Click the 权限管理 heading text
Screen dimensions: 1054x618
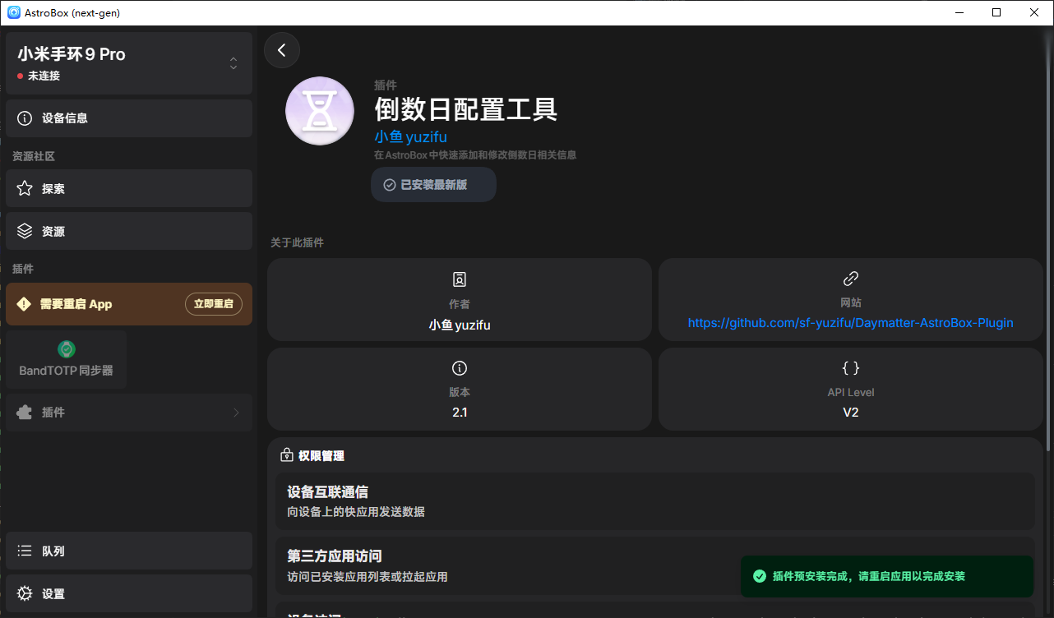click(321, 456)
